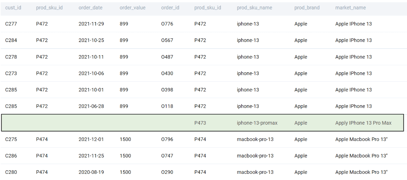The width and height of the screenshot is (407, 180).
Task: Click order value 1500 in O747 row
Action: pos(125,156)
